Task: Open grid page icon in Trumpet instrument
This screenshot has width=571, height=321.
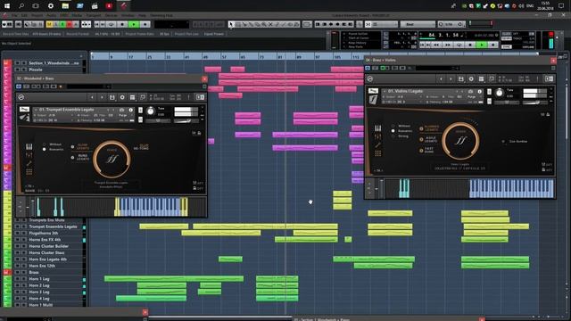Action: (29, 172)
